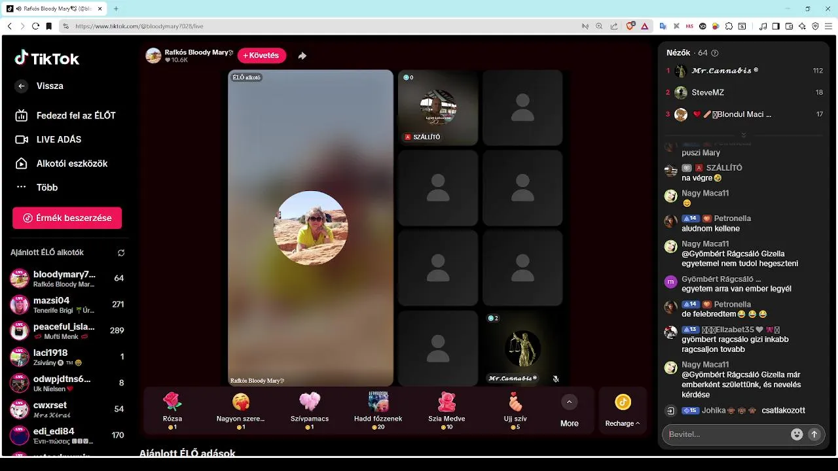838x471 pixels.
Task: Open odwpjdtns6 live channel
Action: (x=67, y=383)
